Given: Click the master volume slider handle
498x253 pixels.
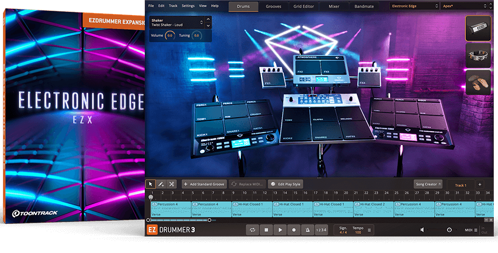Looking at the screenshot, I should 449,230.
